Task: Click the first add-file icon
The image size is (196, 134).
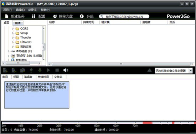Action: (5, 70)
